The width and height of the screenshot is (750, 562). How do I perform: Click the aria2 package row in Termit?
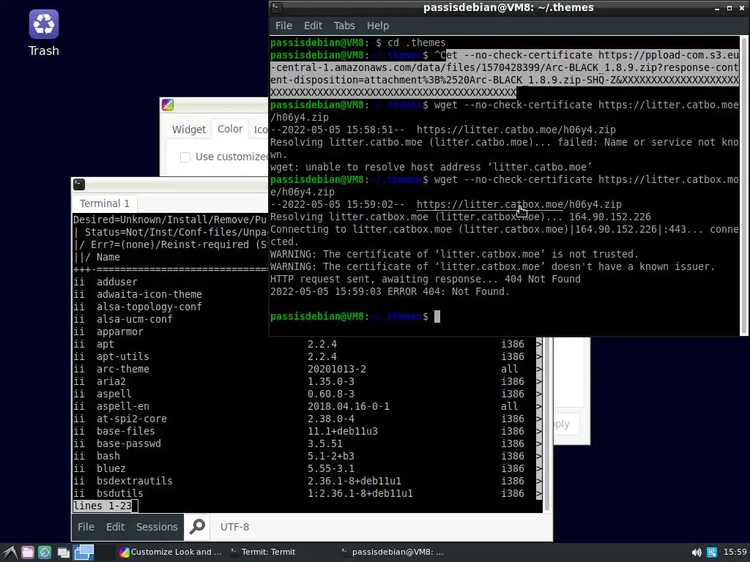pyautogui.click(x=307, y=381)
